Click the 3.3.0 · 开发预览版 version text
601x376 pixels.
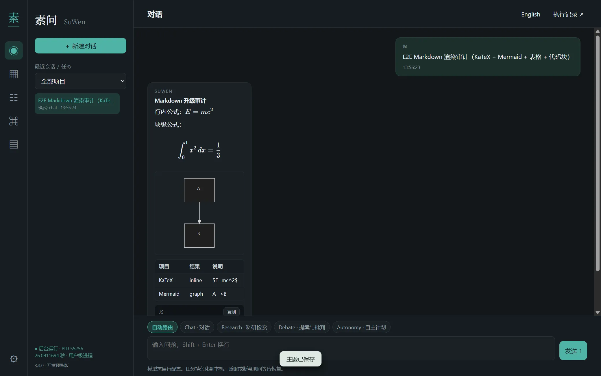pos(52,365)
